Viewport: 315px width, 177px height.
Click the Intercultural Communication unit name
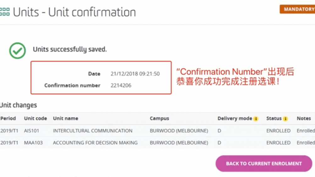pyautogui.click(x=92, y=131)
